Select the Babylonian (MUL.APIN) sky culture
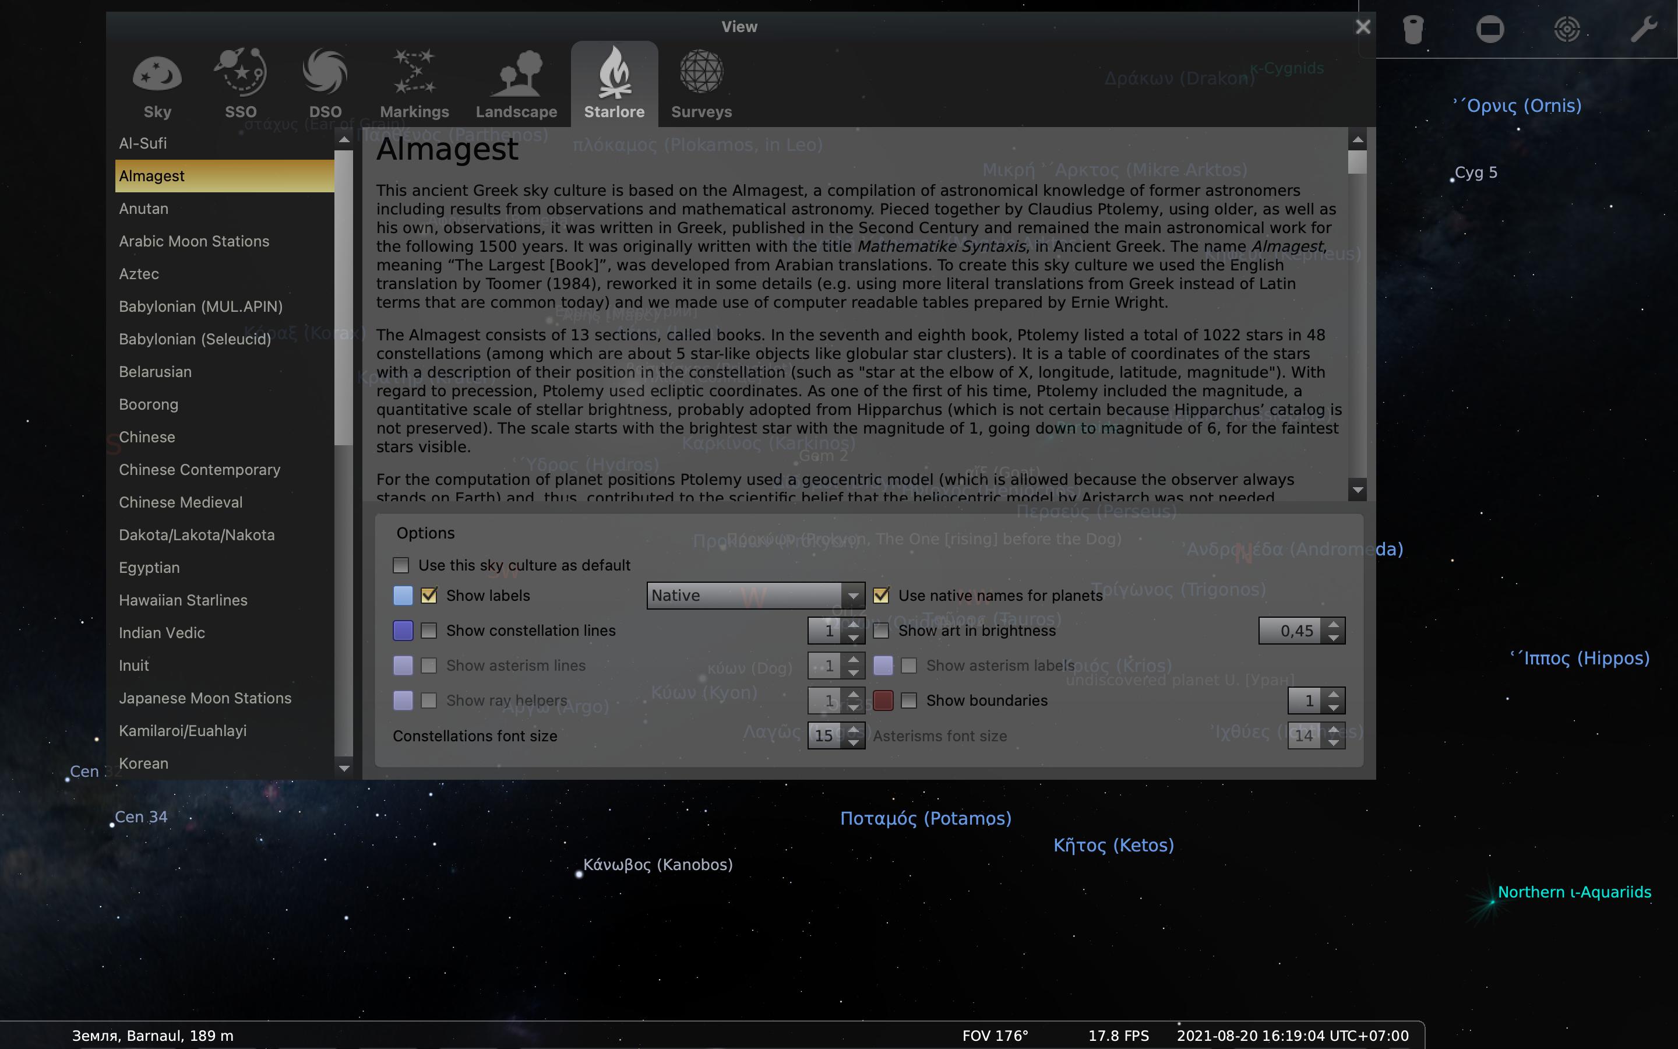1678x1049 pixels. point(200,306)
